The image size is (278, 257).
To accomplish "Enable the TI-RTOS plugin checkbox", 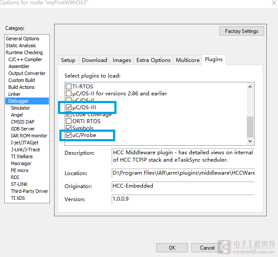I will point(68,86).
